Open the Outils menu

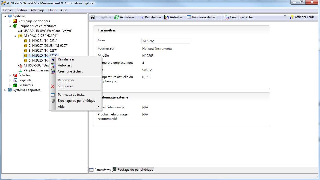click(x=52, y=10)
